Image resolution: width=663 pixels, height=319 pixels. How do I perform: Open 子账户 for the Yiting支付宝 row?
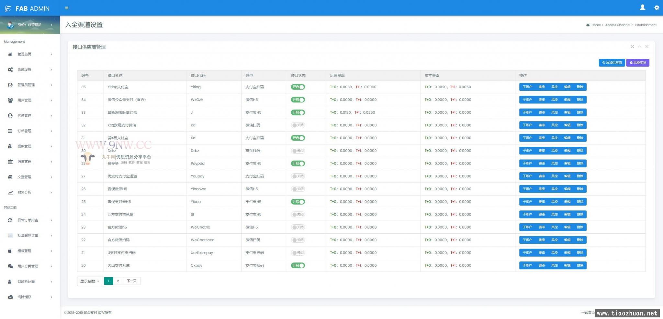pyautogui.click(x=527, y=87)
